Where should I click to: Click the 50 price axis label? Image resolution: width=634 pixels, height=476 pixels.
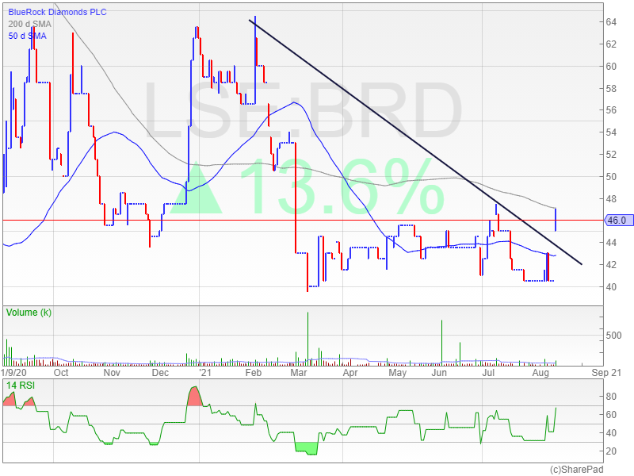click(611, 176)
